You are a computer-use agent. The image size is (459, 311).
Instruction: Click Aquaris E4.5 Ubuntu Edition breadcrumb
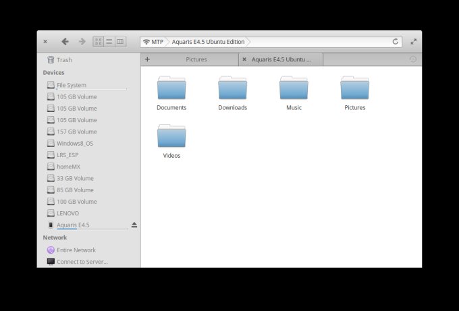[x=208, y=42]
